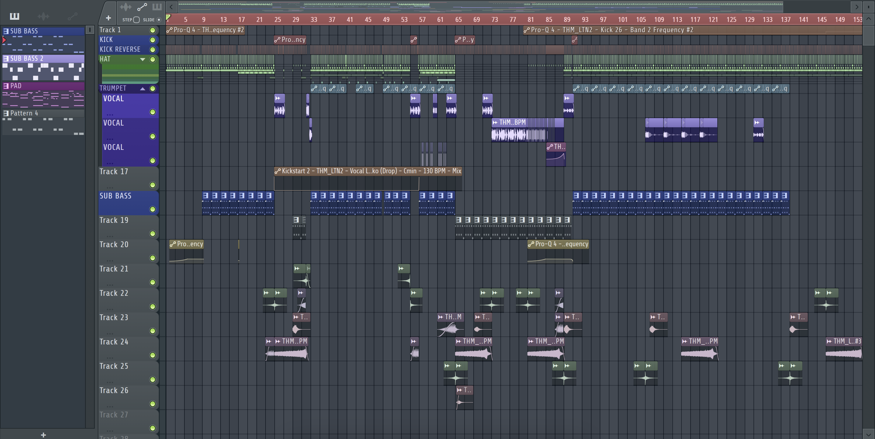
Task: Show pattern clips in the picker panel
Action: [14, 16]
